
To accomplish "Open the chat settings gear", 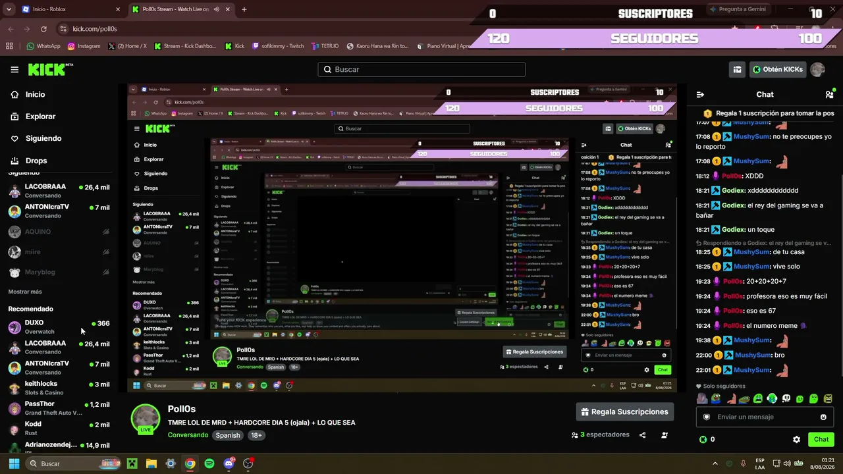I will point(796,439).
